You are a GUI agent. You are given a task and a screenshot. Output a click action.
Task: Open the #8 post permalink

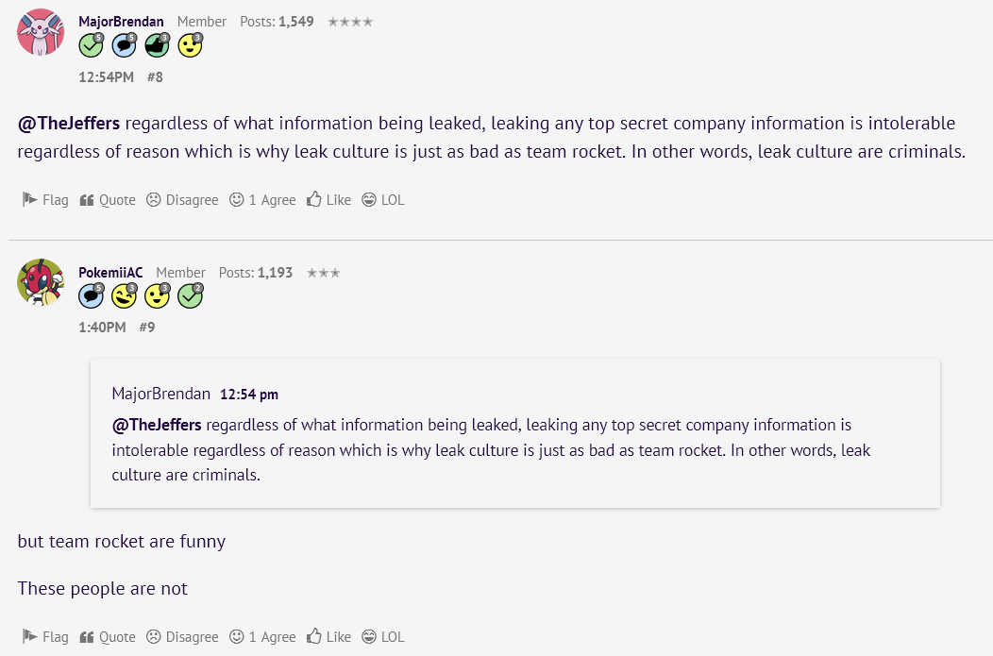pyautogui.click(x=155, y=77)
